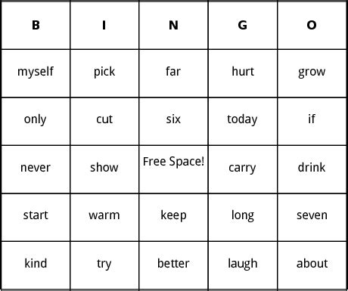Select the hurt cell

pos(243,73)
